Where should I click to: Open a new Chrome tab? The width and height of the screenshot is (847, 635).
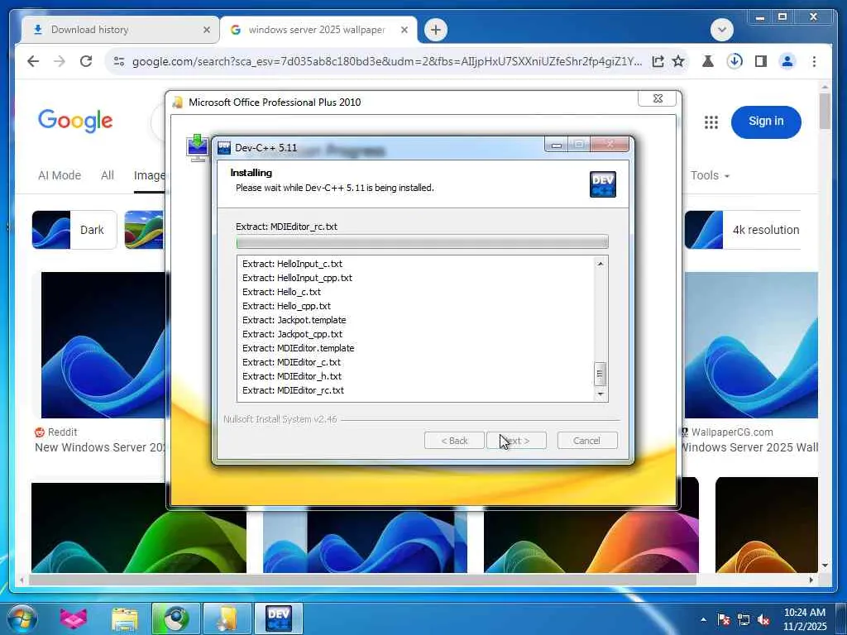(x=436, y=30)
